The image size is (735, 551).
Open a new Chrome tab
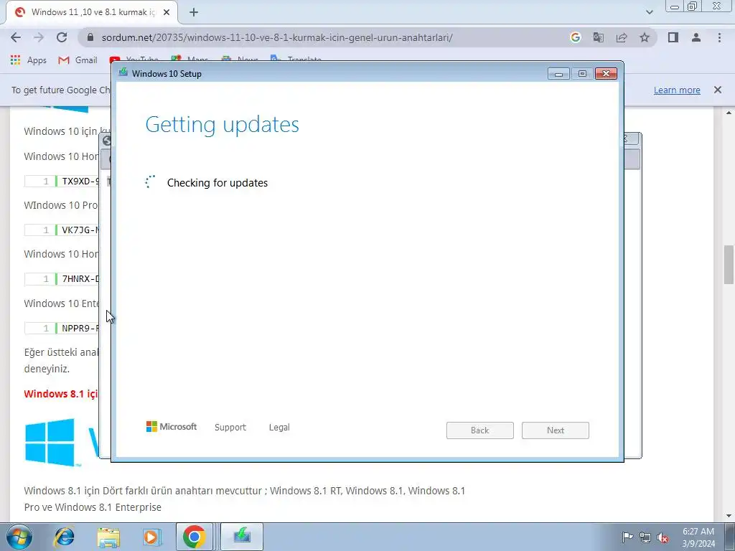click(x=194, y=13)
